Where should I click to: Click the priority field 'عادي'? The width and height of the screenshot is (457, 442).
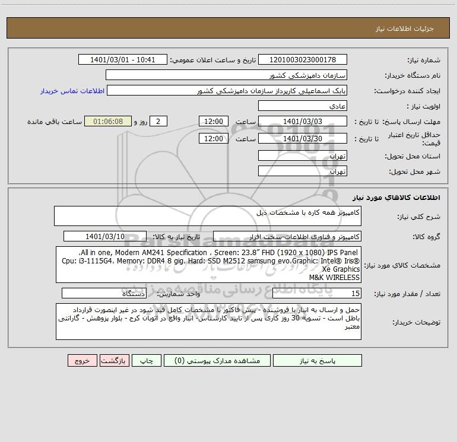pyautogui.click(x=303, y=106)
